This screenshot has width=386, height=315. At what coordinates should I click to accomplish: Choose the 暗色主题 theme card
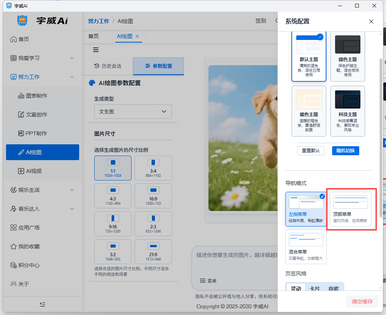point(348,56)
